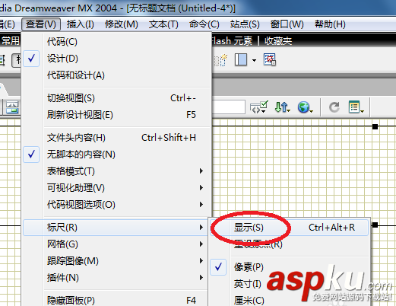
Task: Expand 可视化助理(V) submenu
Action: 117,188
